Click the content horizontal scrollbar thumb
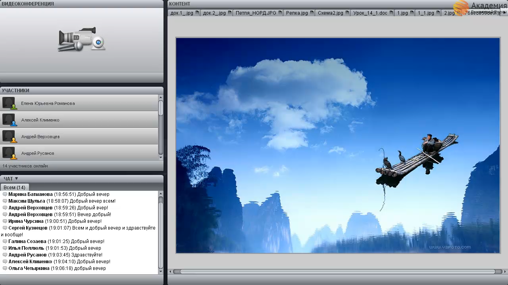This screenshot has height=285, width=508. pos(338,272)
